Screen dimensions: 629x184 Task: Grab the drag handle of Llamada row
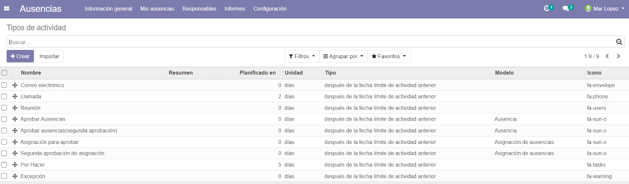pyautogui.click(x=15, y=96)
